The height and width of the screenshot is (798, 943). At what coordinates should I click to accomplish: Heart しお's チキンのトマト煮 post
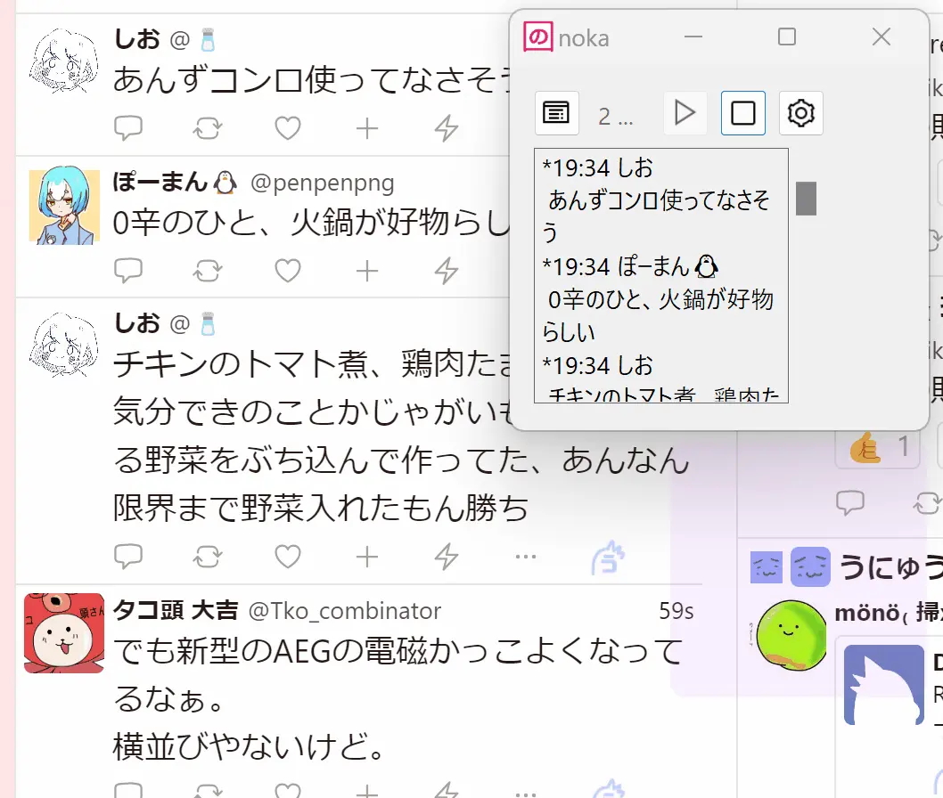pos(287,558)
